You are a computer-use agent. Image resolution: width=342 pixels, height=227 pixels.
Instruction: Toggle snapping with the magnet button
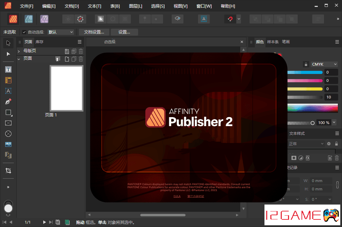230,19
